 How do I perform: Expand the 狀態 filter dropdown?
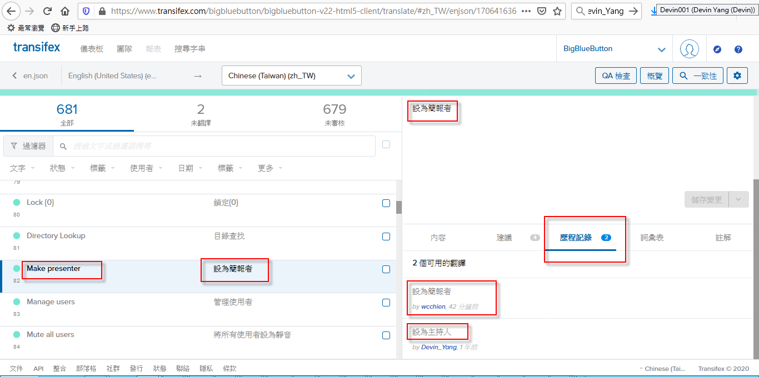[62, 168]
